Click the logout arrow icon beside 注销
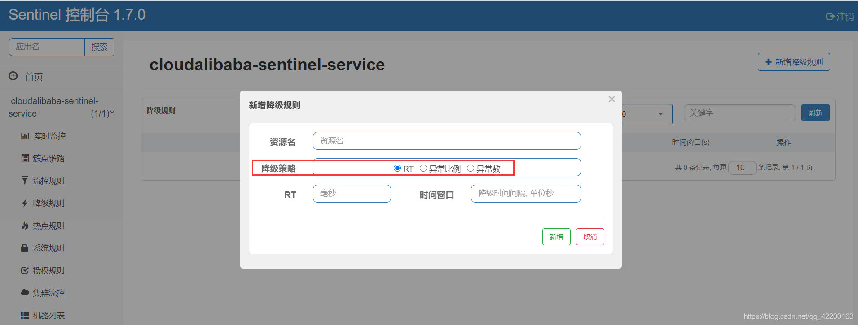 [x=830, y=17]
